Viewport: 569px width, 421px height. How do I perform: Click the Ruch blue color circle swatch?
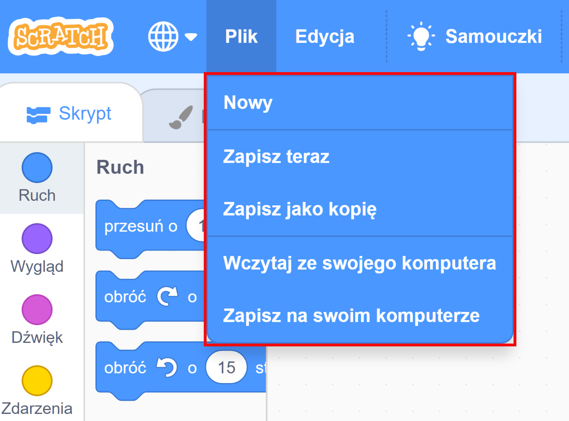tap(37, 167)
